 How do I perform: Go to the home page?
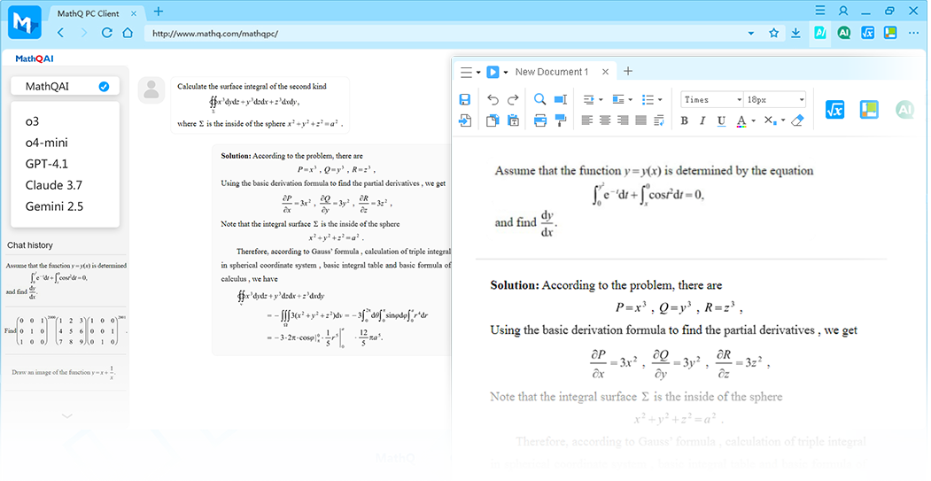[128, 33]
